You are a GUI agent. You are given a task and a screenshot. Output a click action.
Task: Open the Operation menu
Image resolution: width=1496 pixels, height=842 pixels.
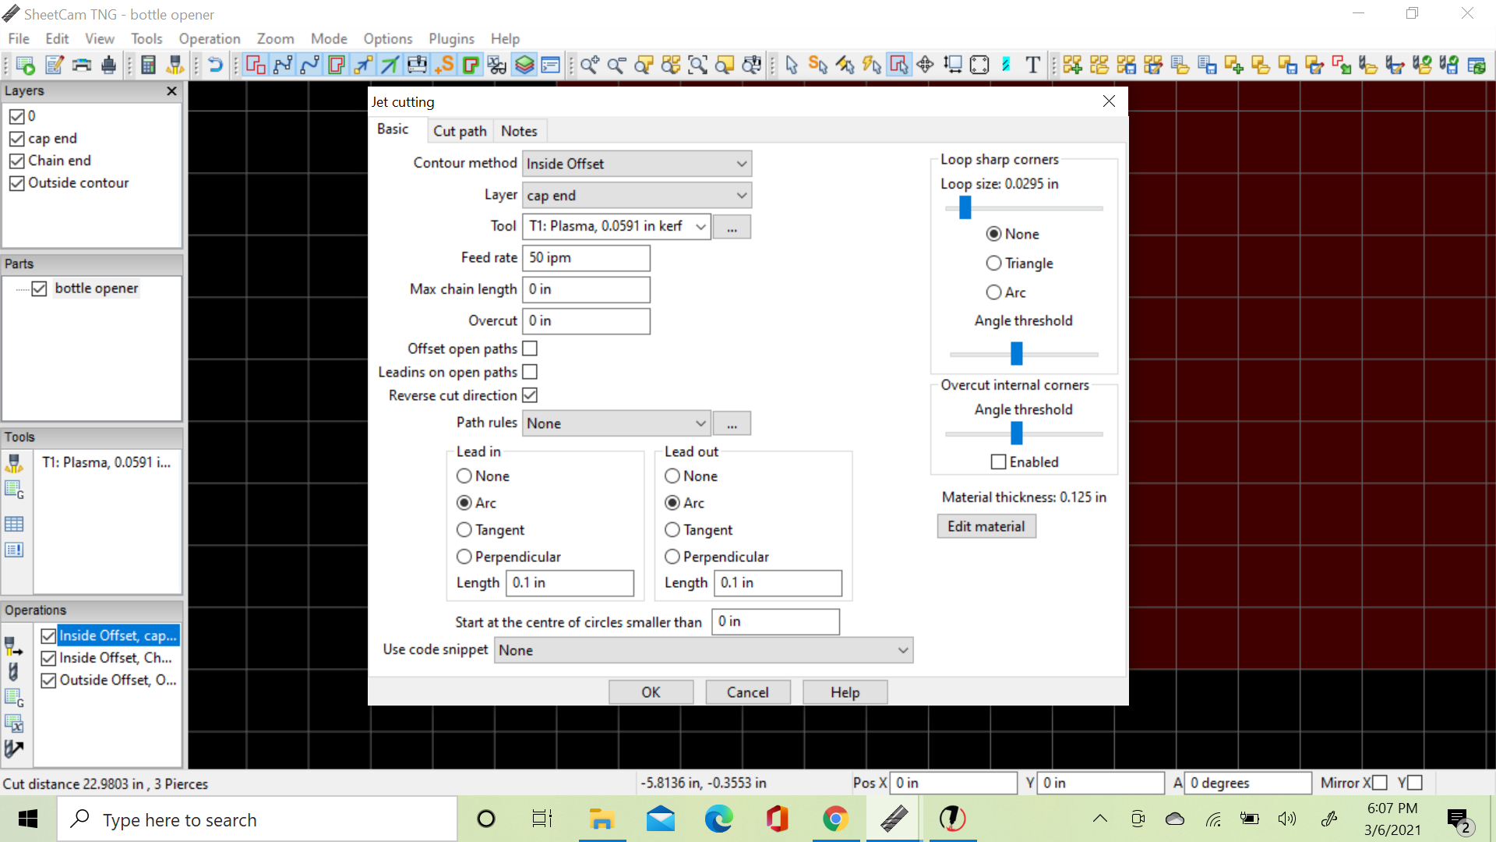pyautogui.click(x=210, y=38)
